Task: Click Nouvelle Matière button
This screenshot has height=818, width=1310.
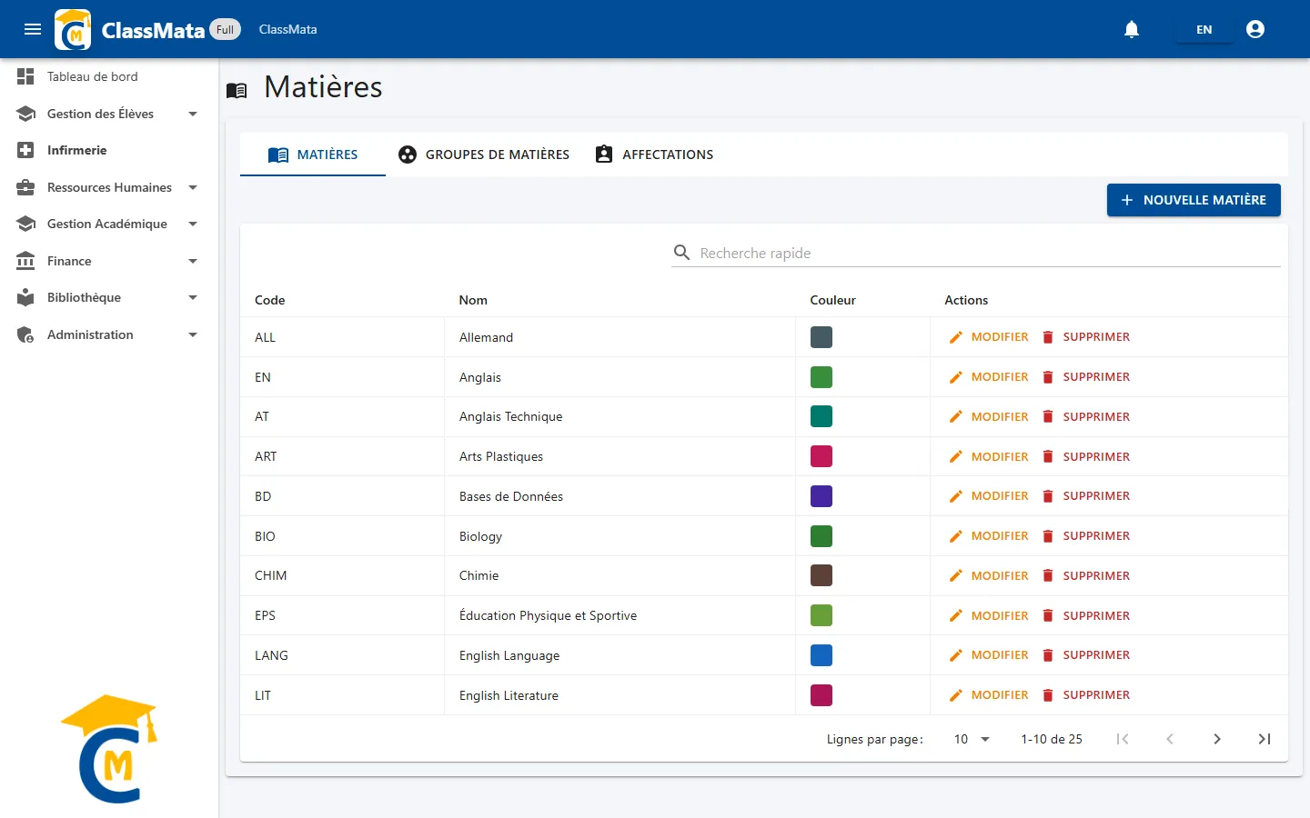Action: pos(1194,200)
